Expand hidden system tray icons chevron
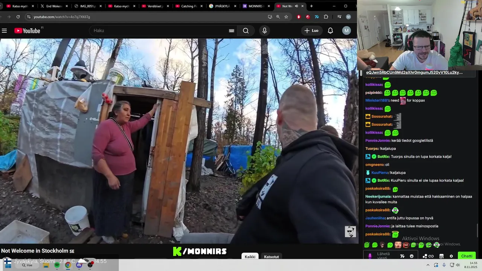482x271 pixels. [x=428, y=265]
